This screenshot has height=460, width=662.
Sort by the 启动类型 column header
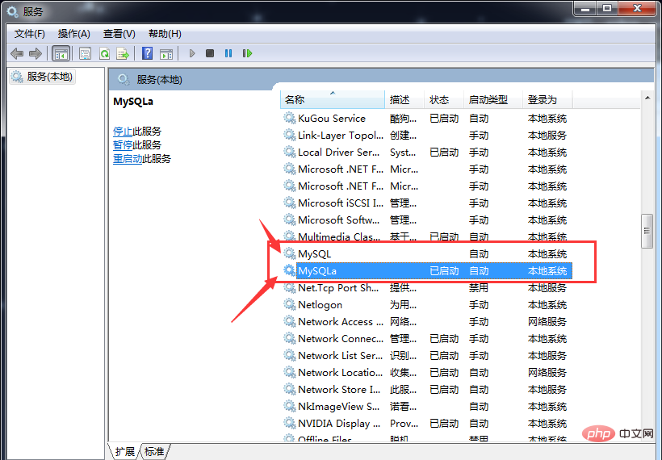pyautogui.click(x=493, y=99)
